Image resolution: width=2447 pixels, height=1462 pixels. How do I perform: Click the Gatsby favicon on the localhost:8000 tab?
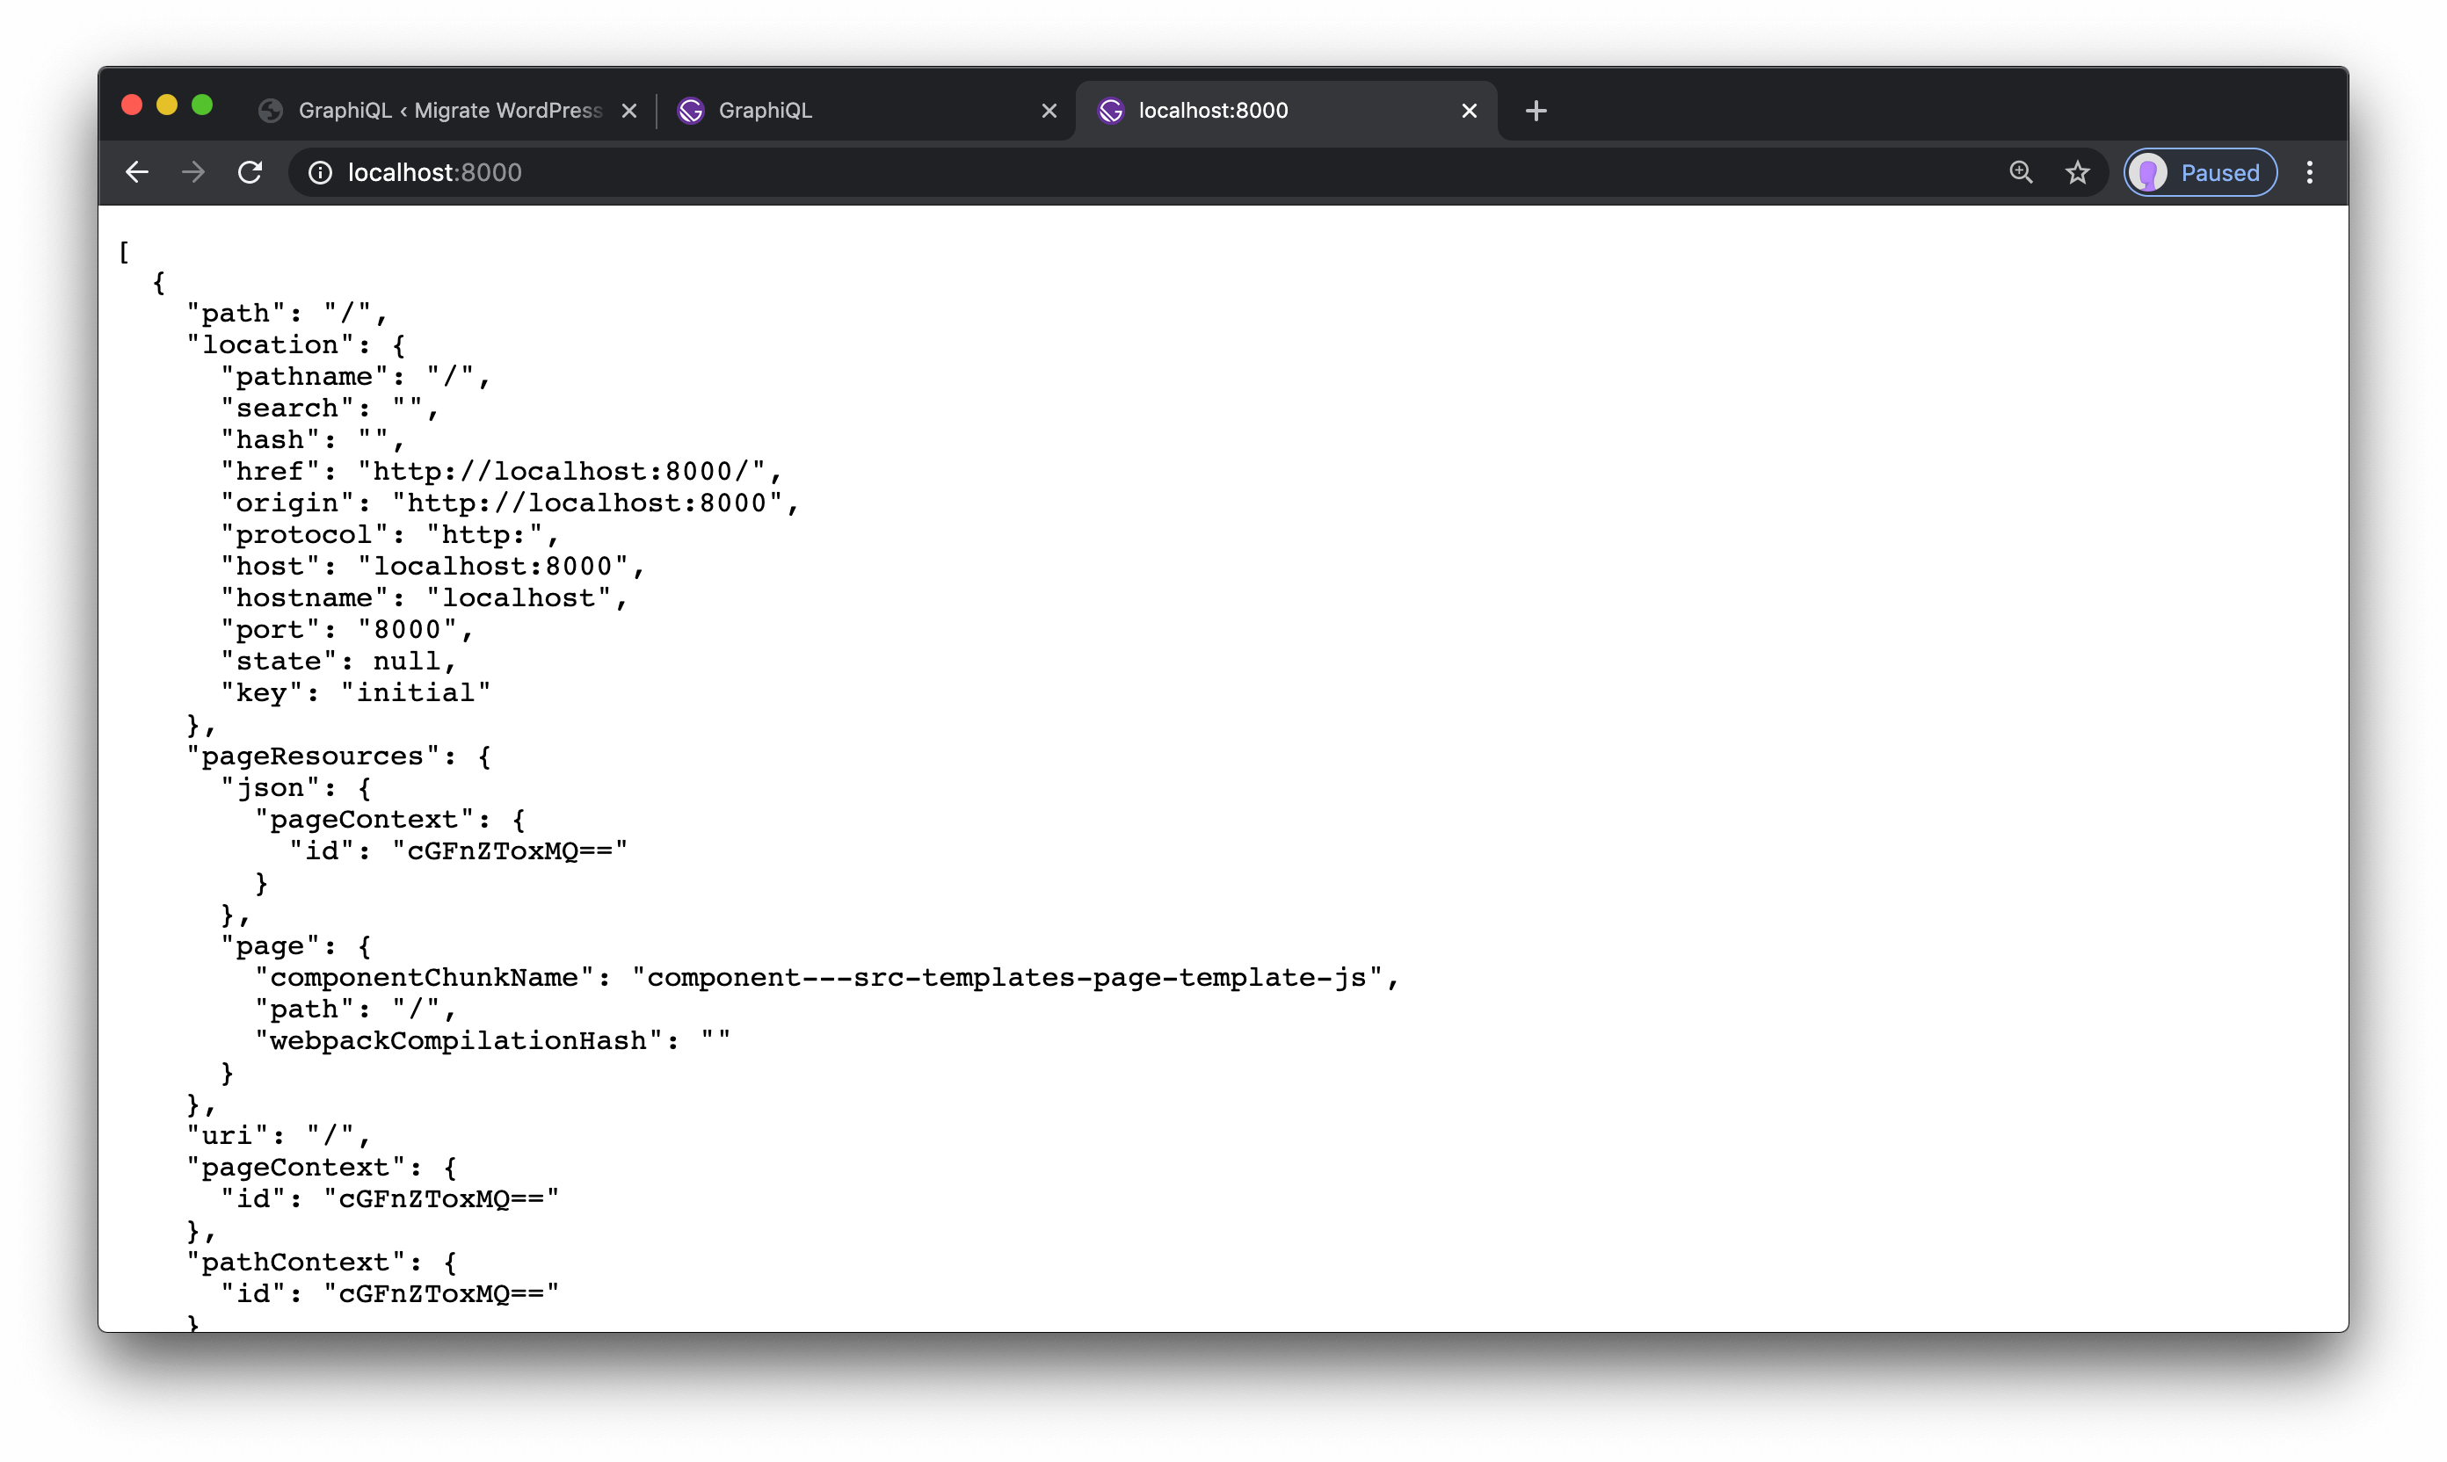[x=1111, y=111]
